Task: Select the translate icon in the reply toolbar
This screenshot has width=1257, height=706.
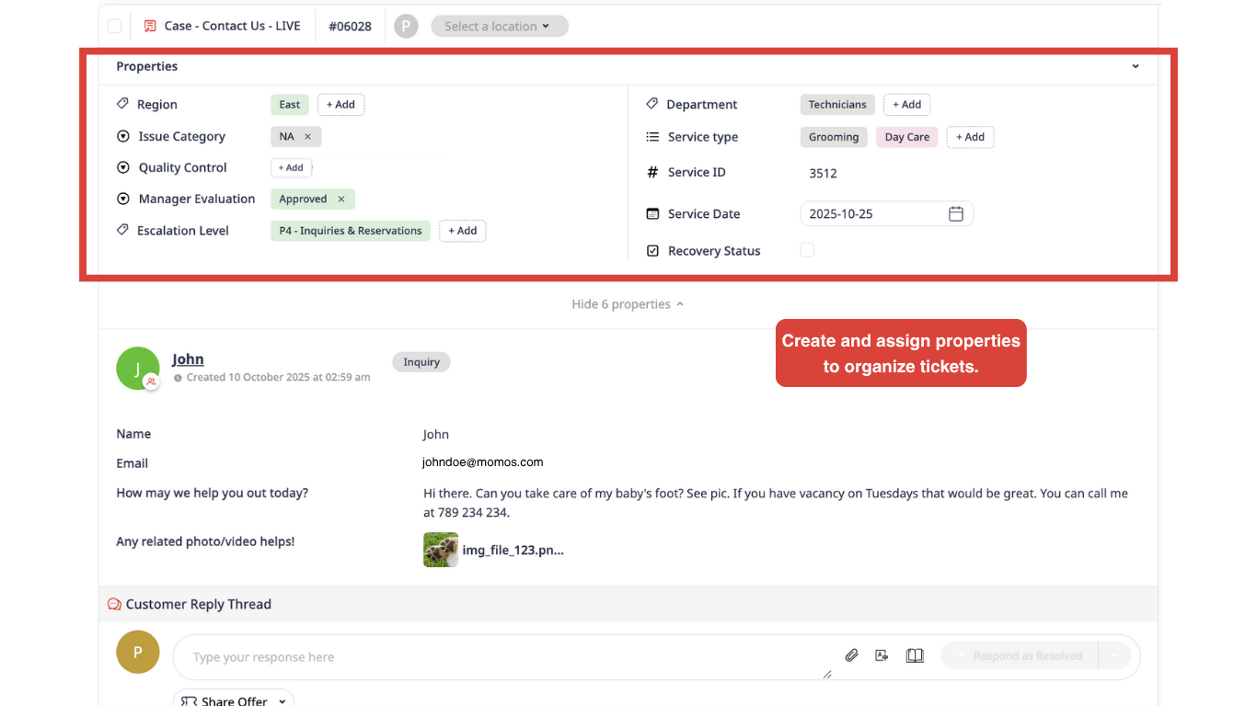Action: 882,655
